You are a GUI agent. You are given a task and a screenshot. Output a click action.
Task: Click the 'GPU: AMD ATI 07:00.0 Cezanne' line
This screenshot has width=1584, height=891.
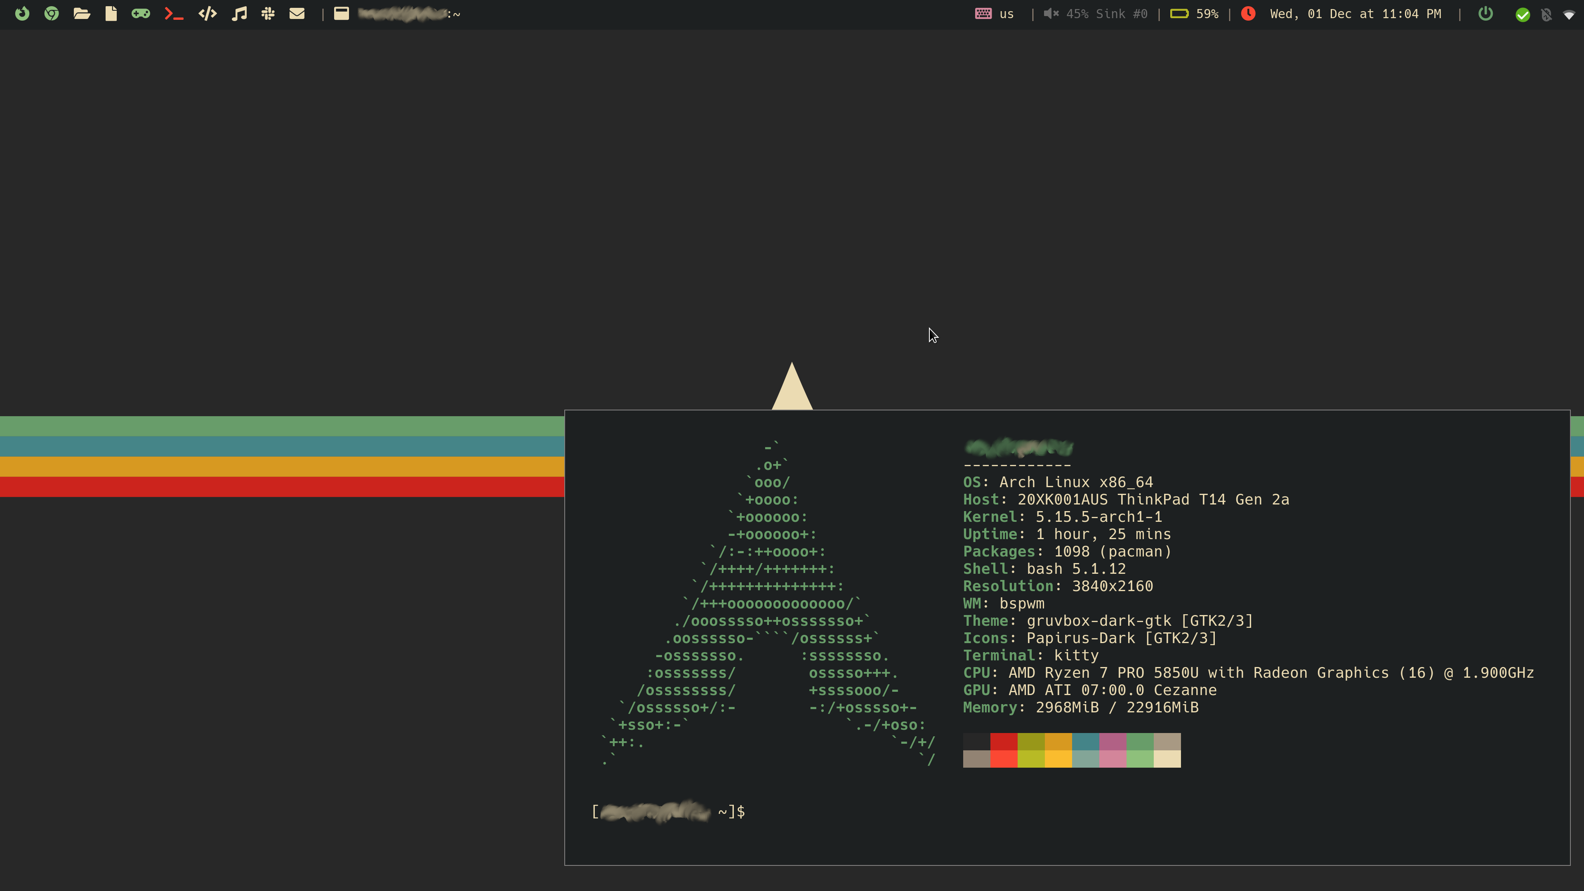coord(1090,690)
